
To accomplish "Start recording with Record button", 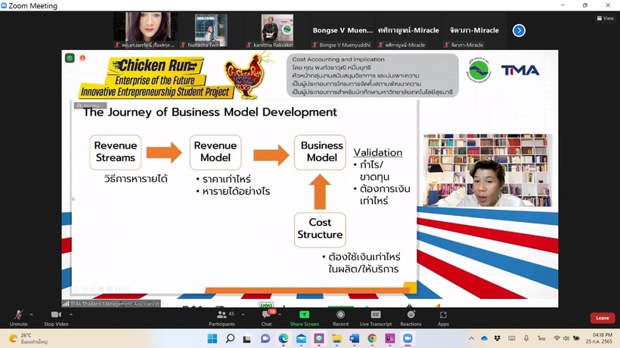I will [340, 318].
